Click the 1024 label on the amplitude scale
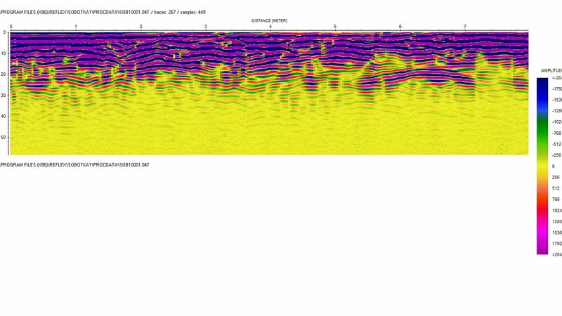 tap(556, 210)
